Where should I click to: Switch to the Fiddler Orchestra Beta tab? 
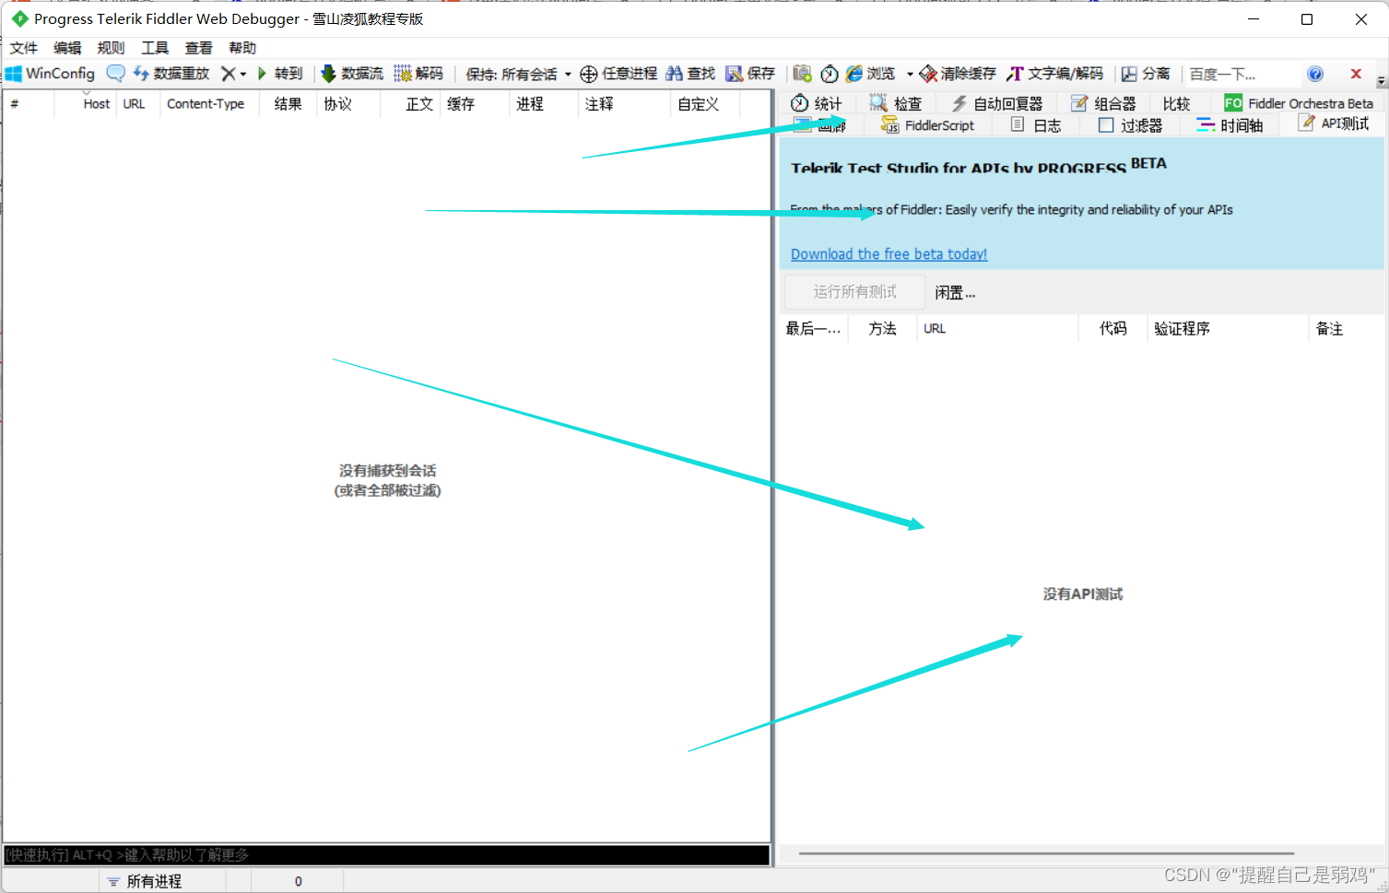[1299, 103]
